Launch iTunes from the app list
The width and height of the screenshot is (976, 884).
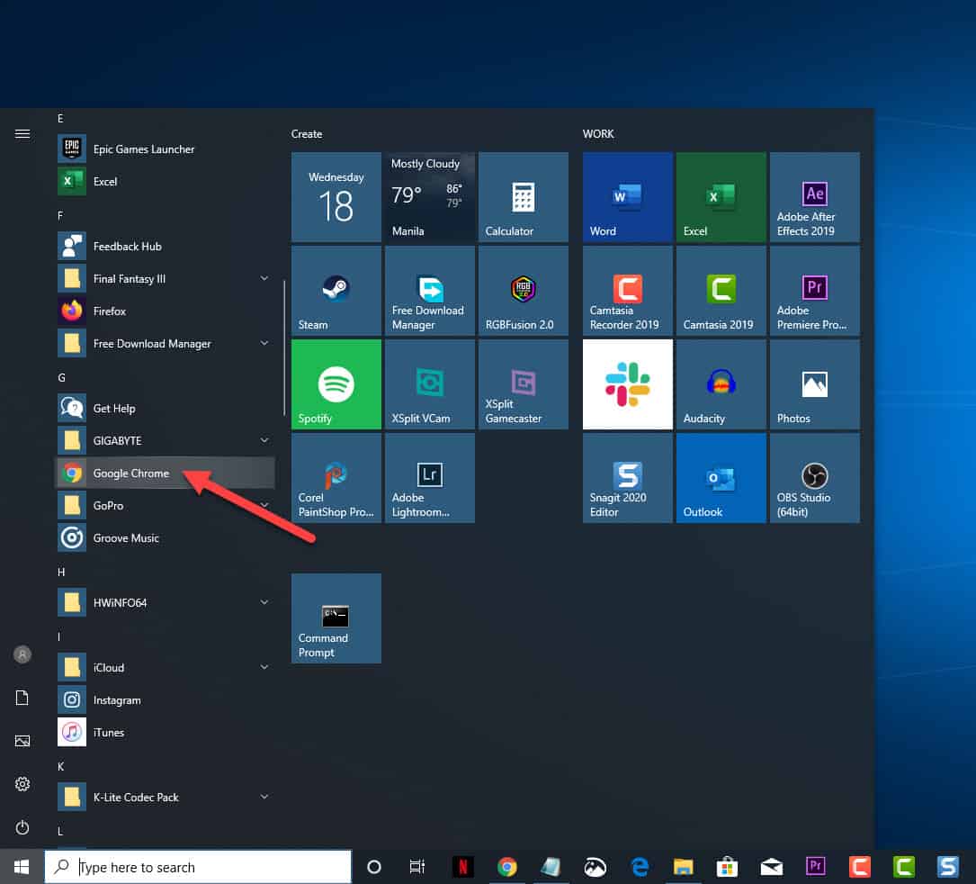[165, 732]
